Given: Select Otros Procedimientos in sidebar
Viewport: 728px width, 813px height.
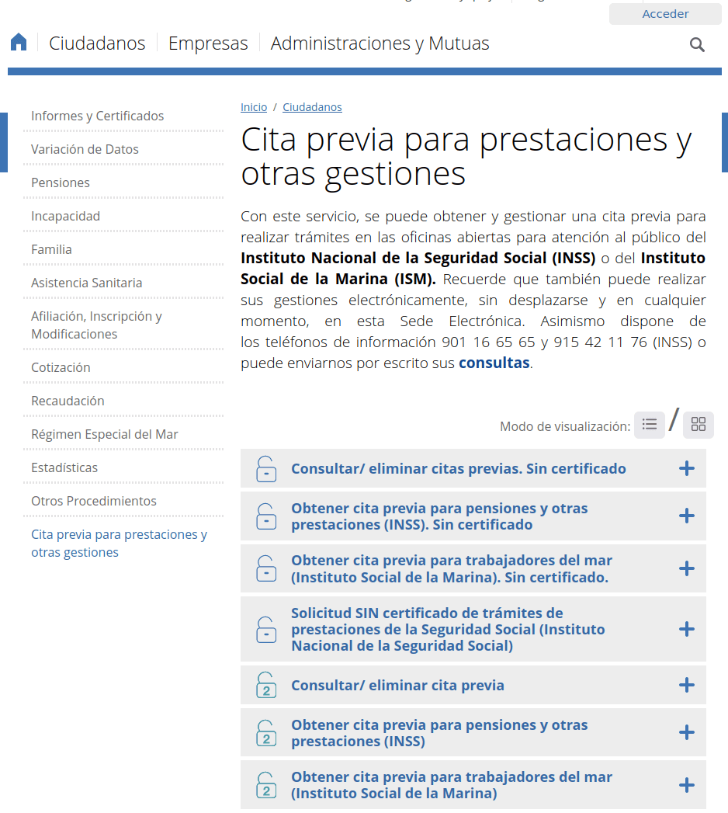Looking at the screenshot, I should [x=94, y=501].
